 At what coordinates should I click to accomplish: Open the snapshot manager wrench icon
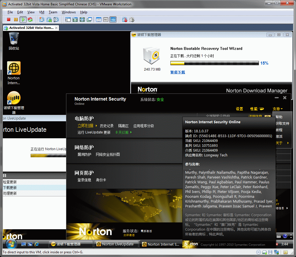(x=56, y=20)
